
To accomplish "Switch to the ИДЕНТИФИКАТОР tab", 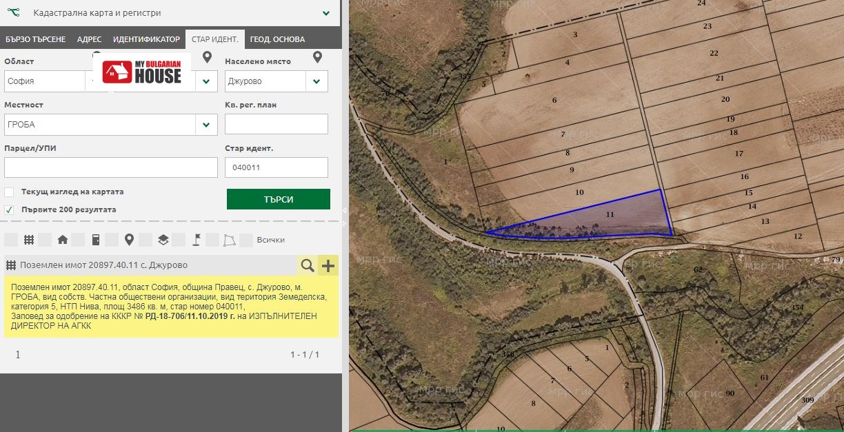I will (x=146, y=39).
